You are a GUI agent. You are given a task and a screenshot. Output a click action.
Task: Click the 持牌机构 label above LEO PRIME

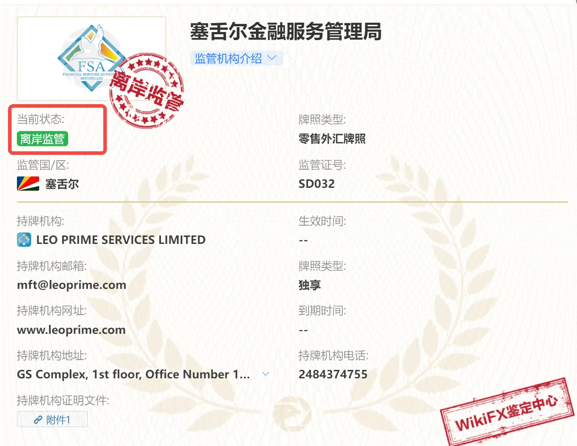tap(41, 221)
